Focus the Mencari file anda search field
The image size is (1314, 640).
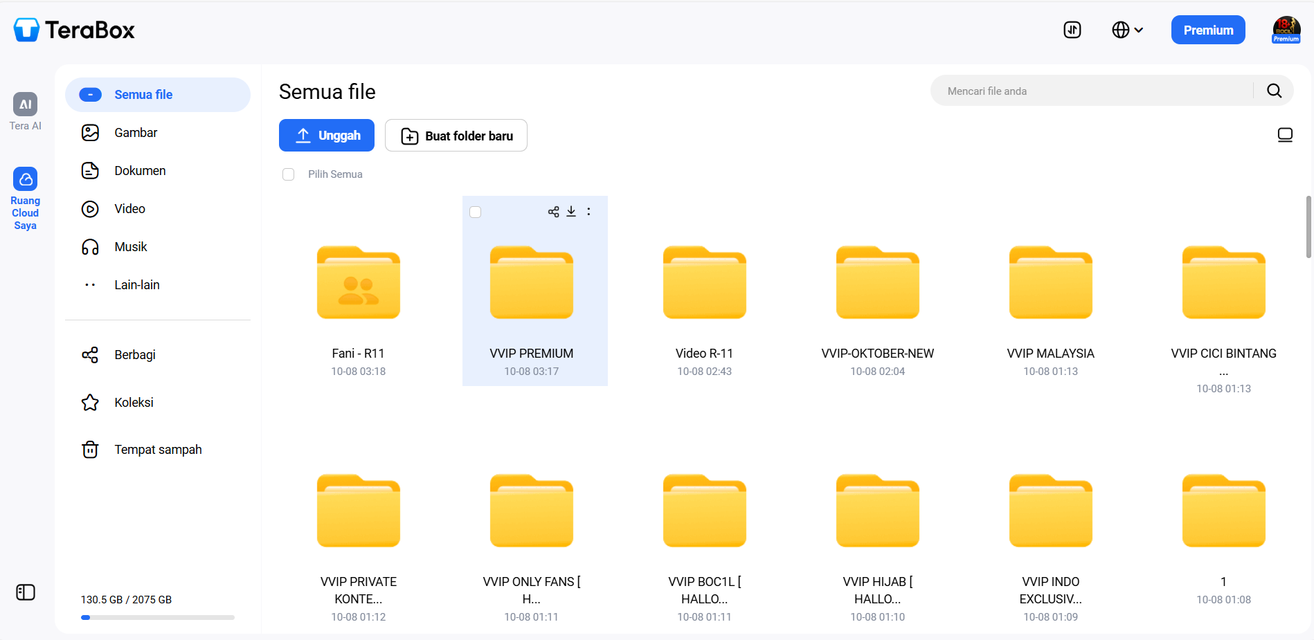(x=1094, y=91)
